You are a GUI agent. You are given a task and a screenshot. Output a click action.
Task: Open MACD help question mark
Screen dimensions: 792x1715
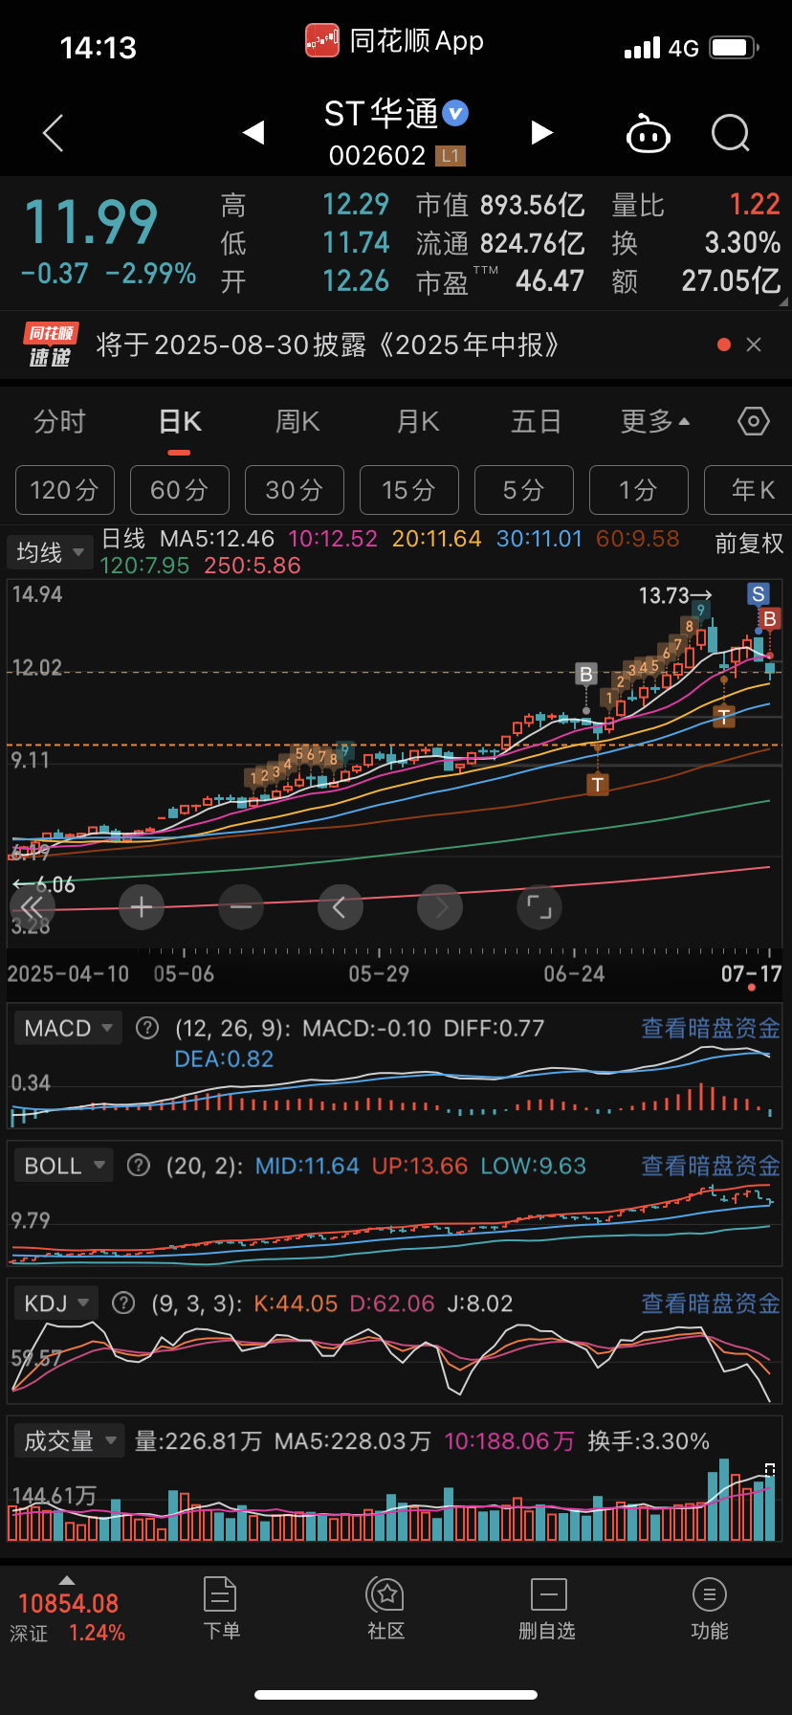coord(147,1028)
